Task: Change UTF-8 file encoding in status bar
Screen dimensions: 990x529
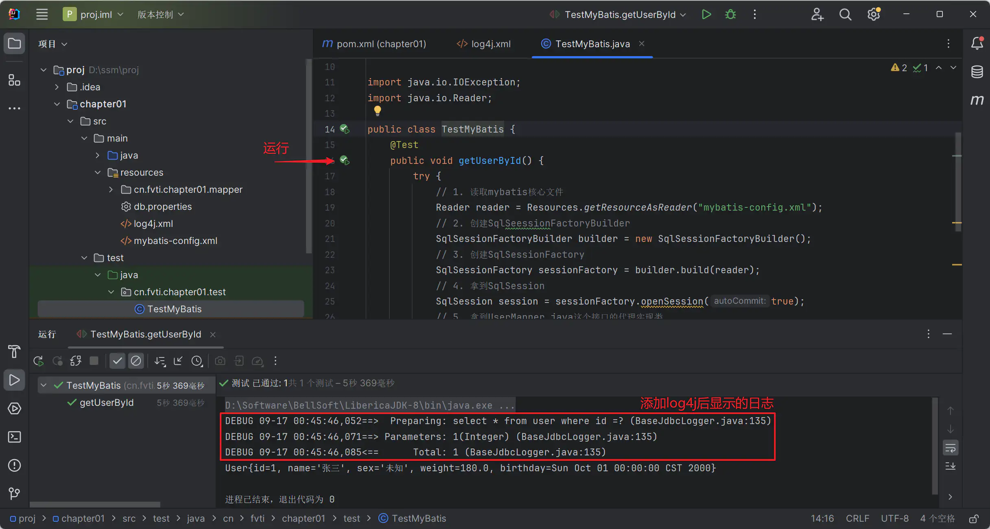Action: click(x=895, y=519)
